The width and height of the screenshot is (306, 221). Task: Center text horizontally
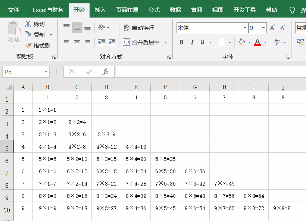(77, 42)
